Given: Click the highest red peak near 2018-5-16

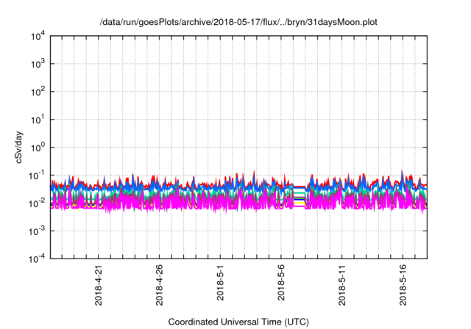Looking at the screenshot, I should coord(402,171).
